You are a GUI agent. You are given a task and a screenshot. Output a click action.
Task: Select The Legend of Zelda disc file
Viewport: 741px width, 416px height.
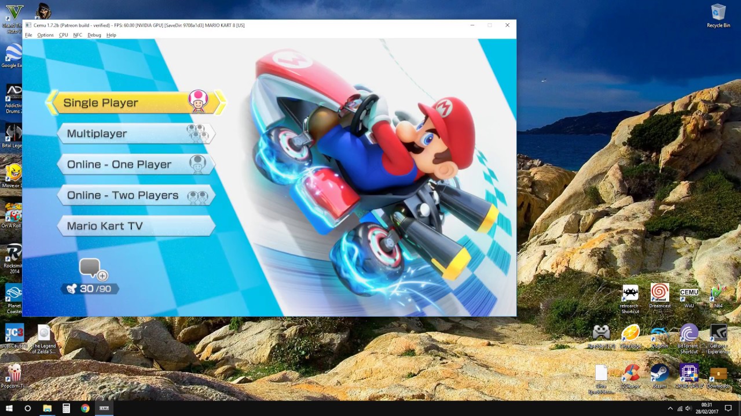point(44,340)
